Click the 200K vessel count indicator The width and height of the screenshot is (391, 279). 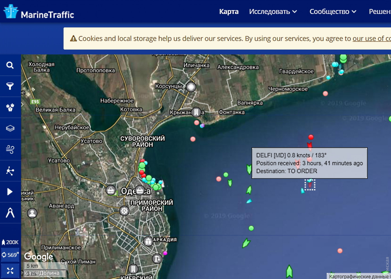pyautogui.click(x=10, y=242)
